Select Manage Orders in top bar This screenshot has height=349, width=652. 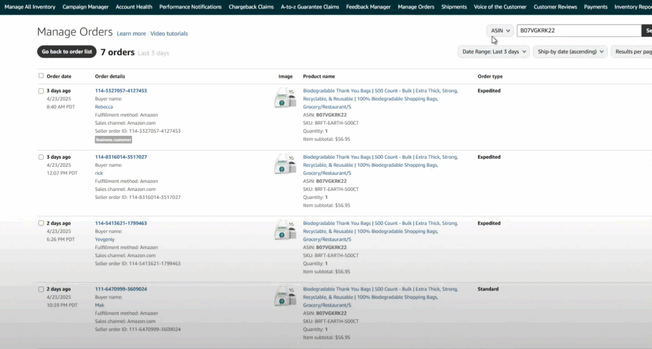point(416,7)
